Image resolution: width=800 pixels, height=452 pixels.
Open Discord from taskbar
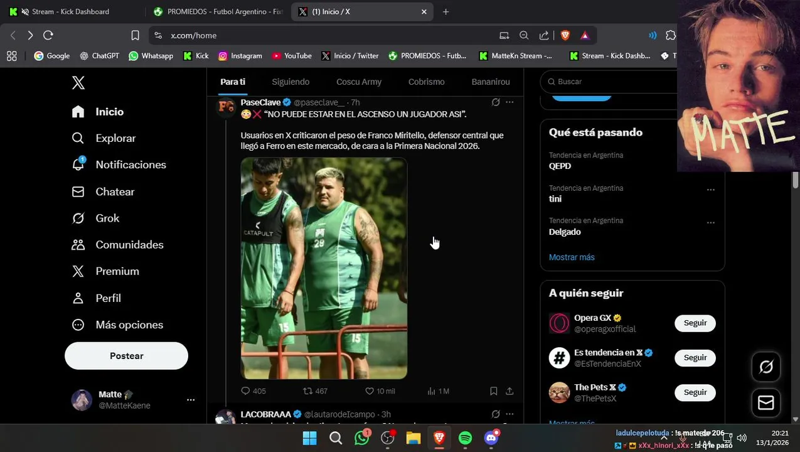click(491, 438)
